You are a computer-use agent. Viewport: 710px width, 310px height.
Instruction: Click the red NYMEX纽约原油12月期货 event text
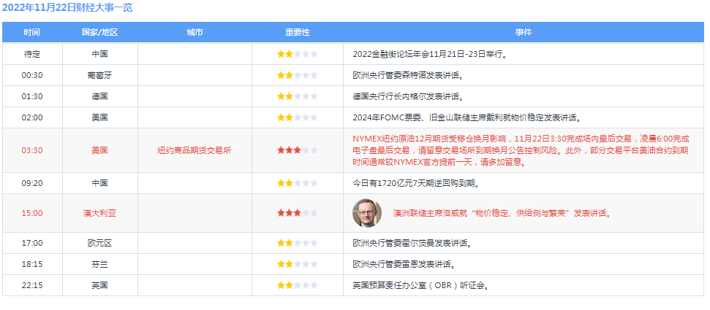point(521,150)
